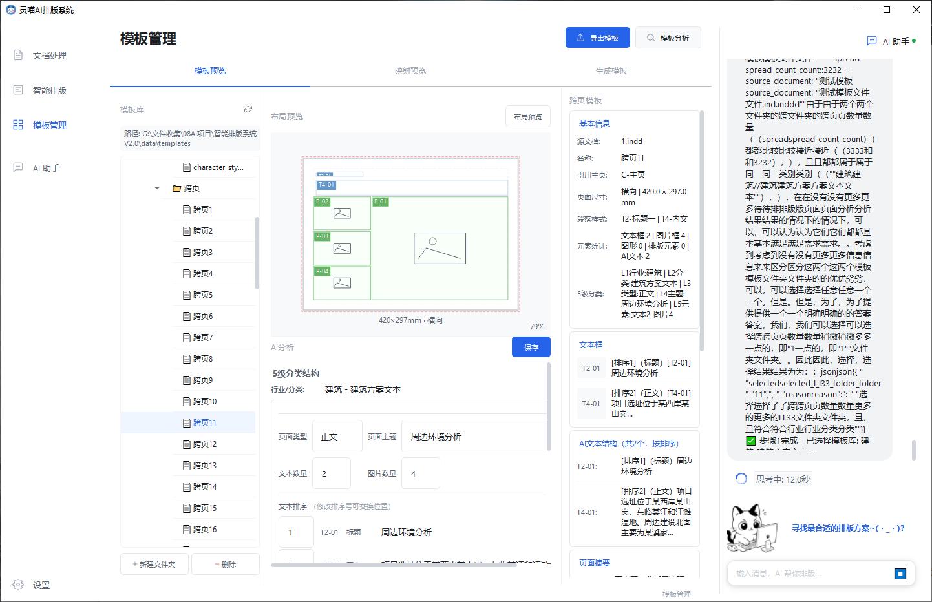Click the 模板分析 button
The width and height of the screenshot is (932, 602).
(668, 37)
